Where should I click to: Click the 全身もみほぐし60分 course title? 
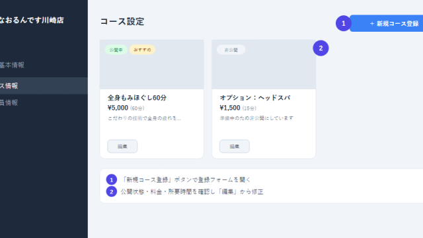pyautogui.click(x=137, y=98)
